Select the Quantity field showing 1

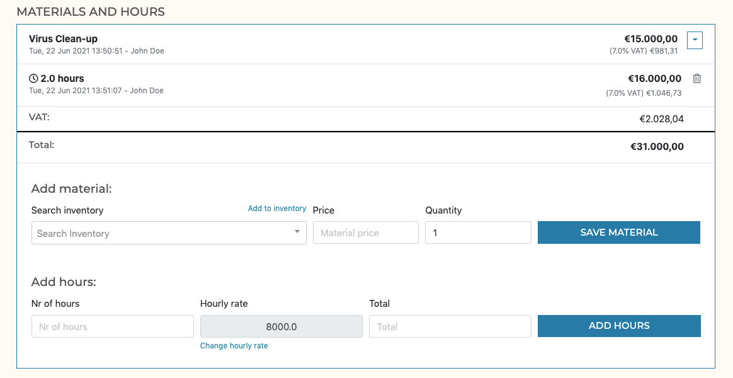[x=478, y=232]
